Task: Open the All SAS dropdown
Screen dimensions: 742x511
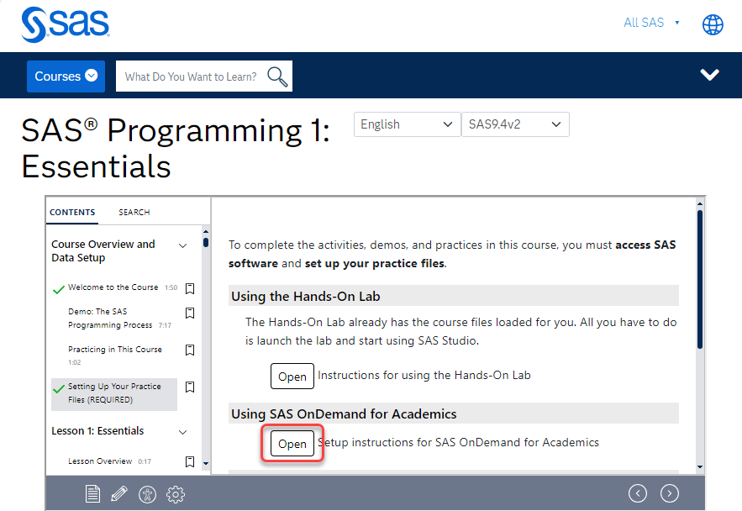Action: pyautogui.click(x=644, y=23)
